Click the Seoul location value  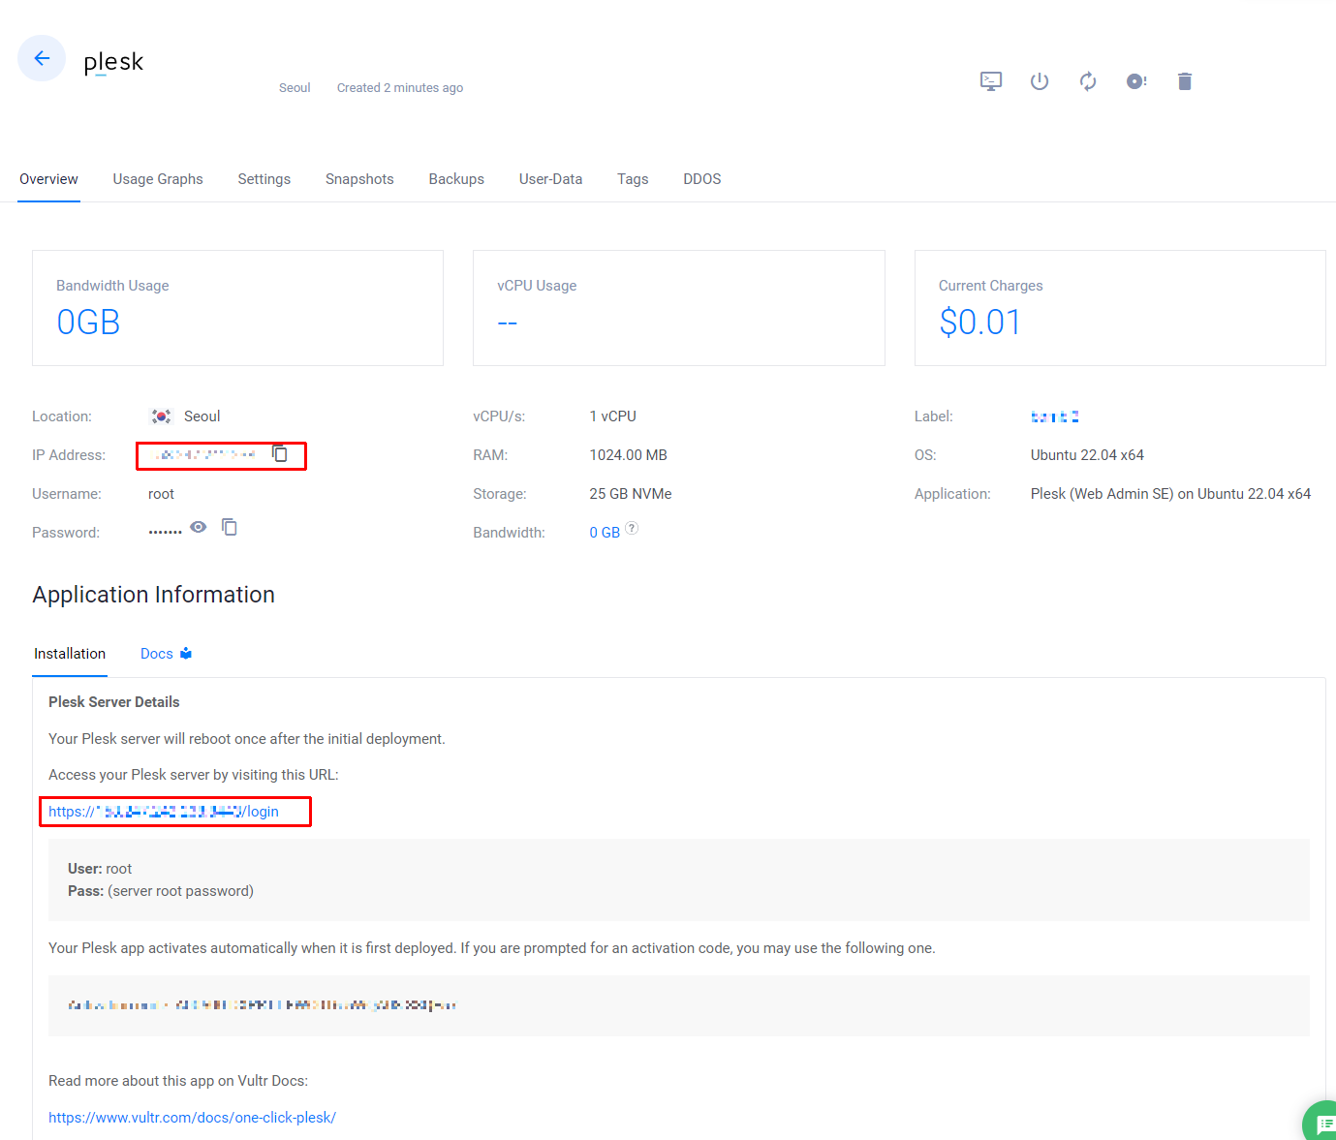click(x=202, y=416)
